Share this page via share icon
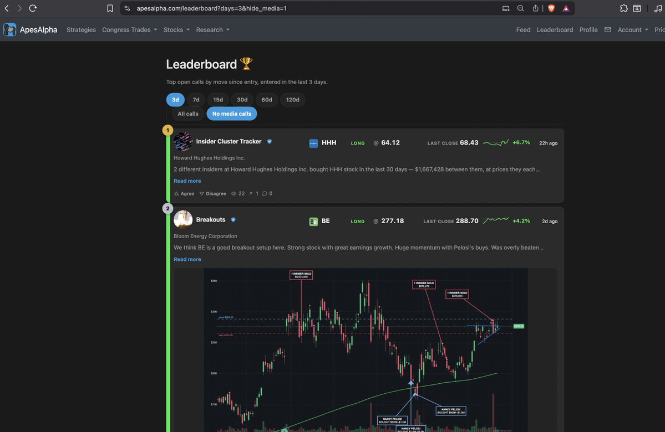 (535, 8)
